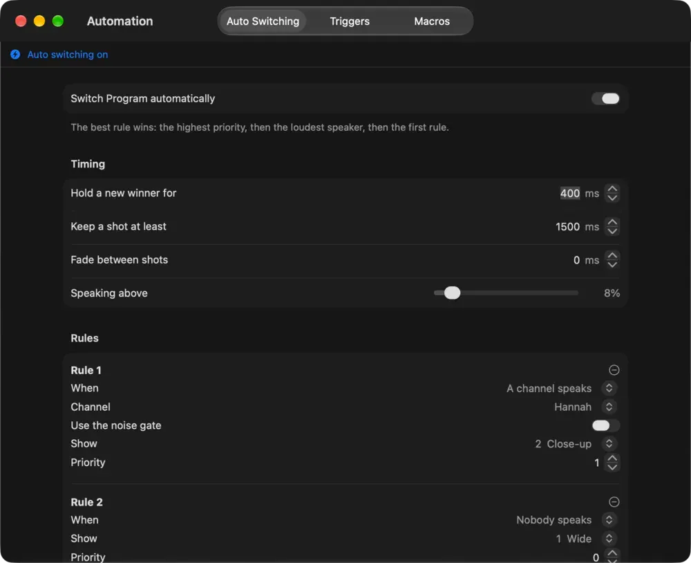Click the Rule 1 priority value '1'
This screenshot has height=563, width=691.
pyautogui.click(x=597, y=463)
